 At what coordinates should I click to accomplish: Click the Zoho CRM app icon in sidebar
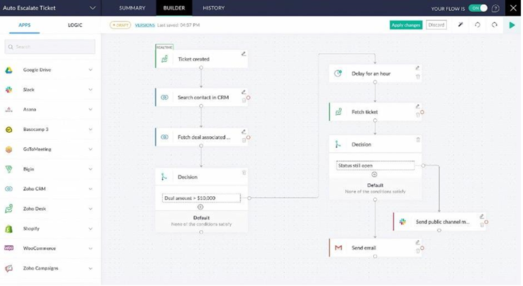coord(9,189)
